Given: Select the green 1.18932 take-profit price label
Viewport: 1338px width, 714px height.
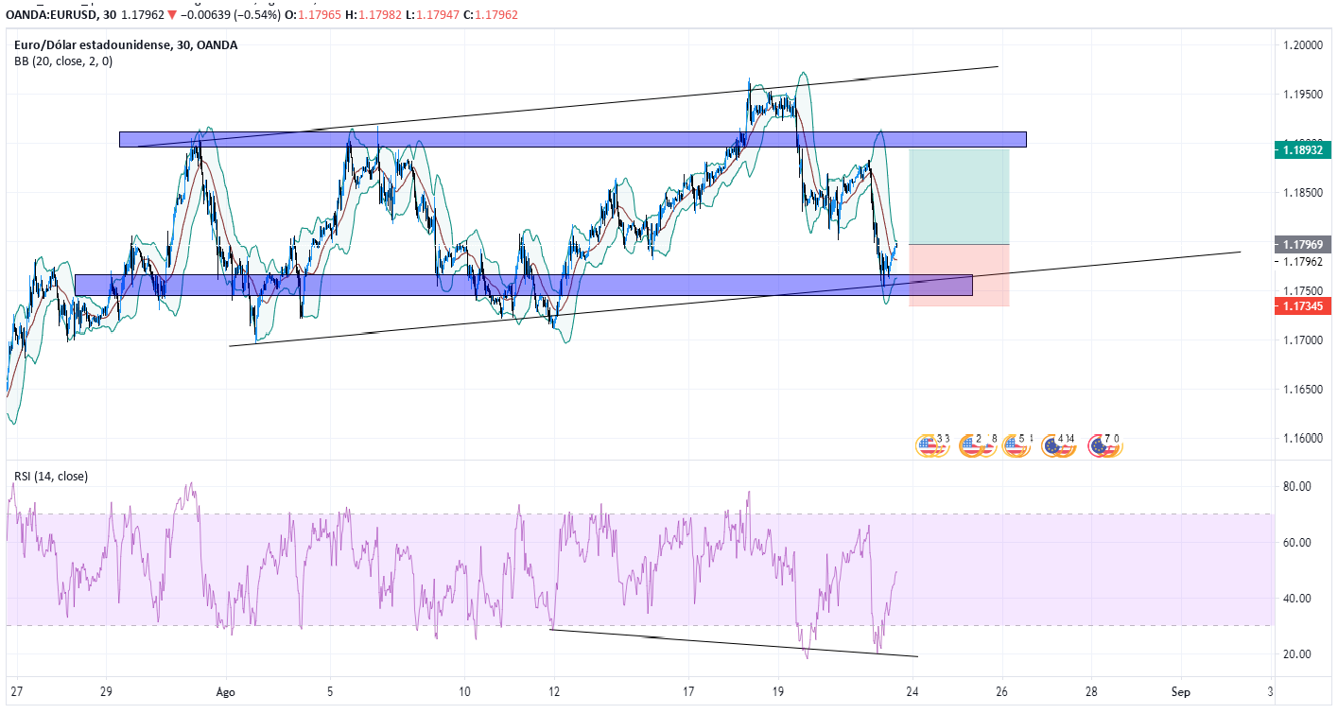Looking at the screenshot, I should (x=1301, y=149).
